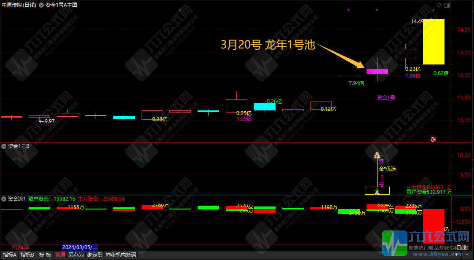This screenshot has height=260, width=474.
Task: Open dropdown before 资金1号A主图 indicator
Action: click(41, 5)
